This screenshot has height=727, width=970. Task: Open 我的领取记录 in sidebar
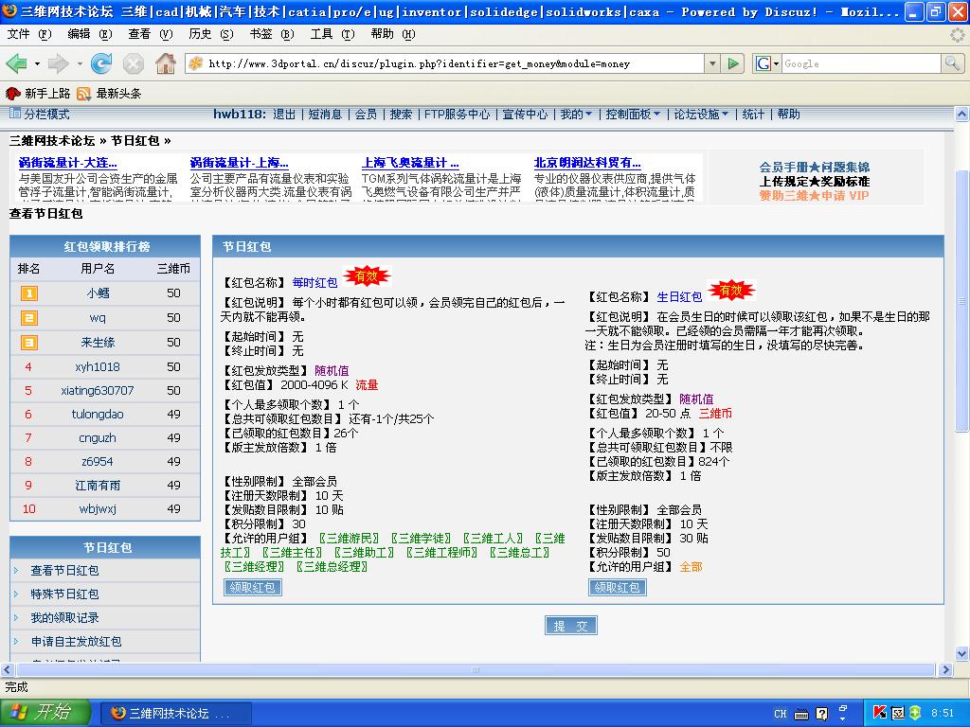[65, 617]
